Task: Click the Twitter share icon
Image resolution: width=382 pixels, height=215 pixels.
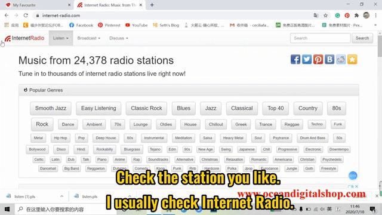Action: tap(307, 59)
